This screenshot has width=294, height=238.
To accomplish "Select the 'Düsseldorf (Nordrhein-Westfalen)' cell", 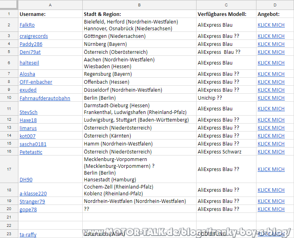I will tap(139, 90).
